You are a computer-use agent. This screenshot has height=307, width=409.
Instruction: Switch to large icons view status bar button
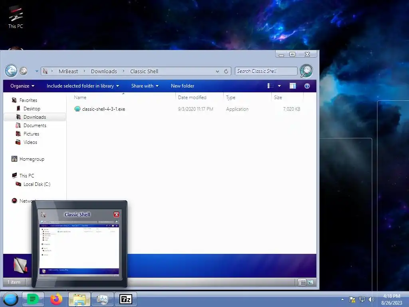click(310, 282)
